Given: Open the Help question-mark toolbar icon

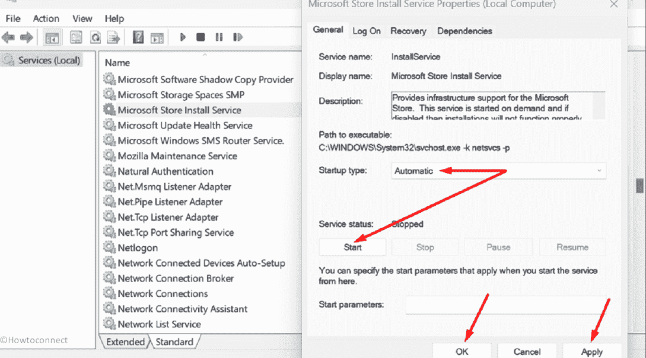Looking at the screenshot, I should coord(138,37).
